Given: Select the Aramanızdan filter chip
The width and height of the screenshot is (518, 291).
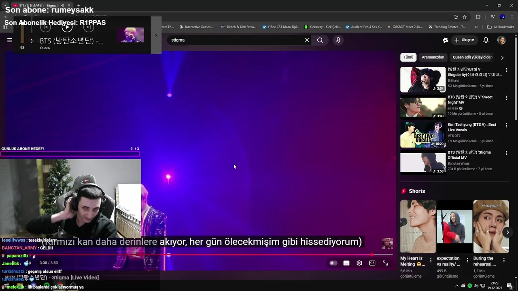Looking at the screenshot, I should point(433,57).
